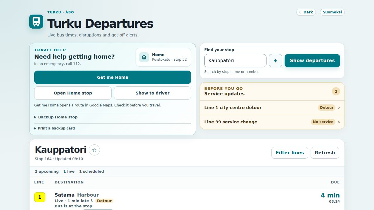Click the Home house icon
374x210 pixels.
[x=144, y=57]
